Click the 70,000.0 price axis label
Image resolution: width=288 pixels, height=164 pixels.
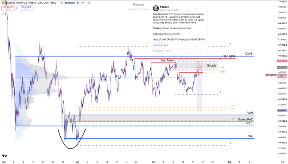pyautogui.click(x=283, y=12)
